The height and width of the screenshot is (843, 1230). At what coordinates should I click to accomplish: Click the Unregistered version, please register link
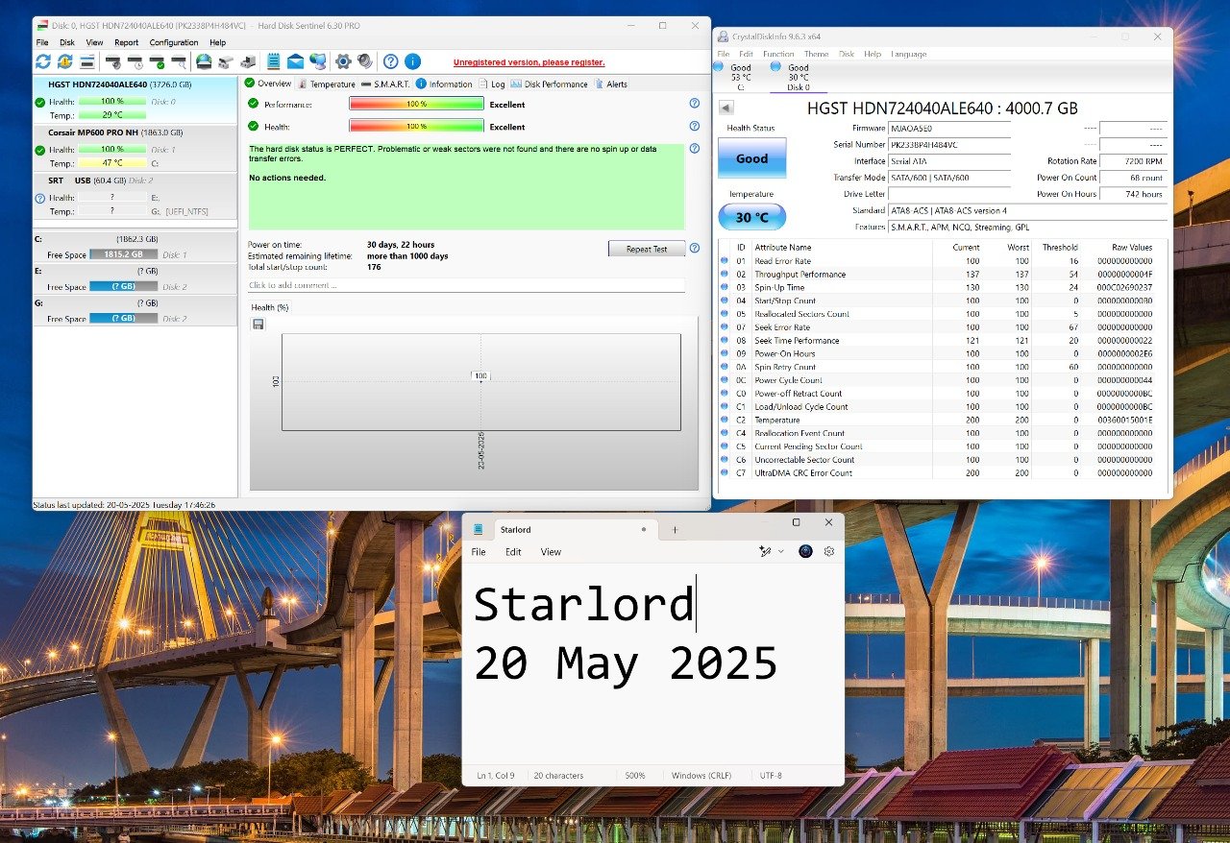[x=529, y=62]
